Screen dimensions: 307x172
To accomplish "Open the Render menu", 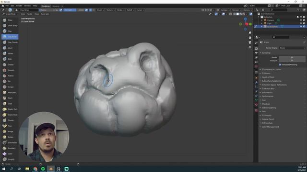I will pos(19,6).
